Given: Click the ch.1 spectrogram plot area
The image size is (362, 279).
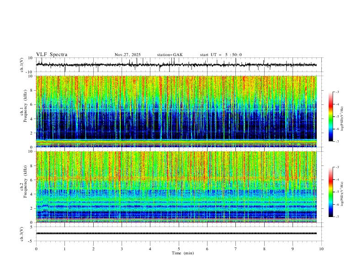Looking at the screenshot, I should (176, 111).
